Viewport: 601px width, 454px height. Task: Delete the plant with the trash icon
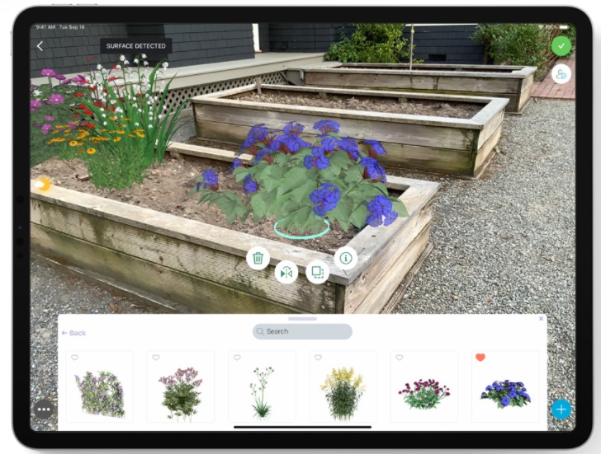coord(258,258)
